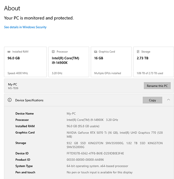Click the Rename this PC button

[157, 86]
